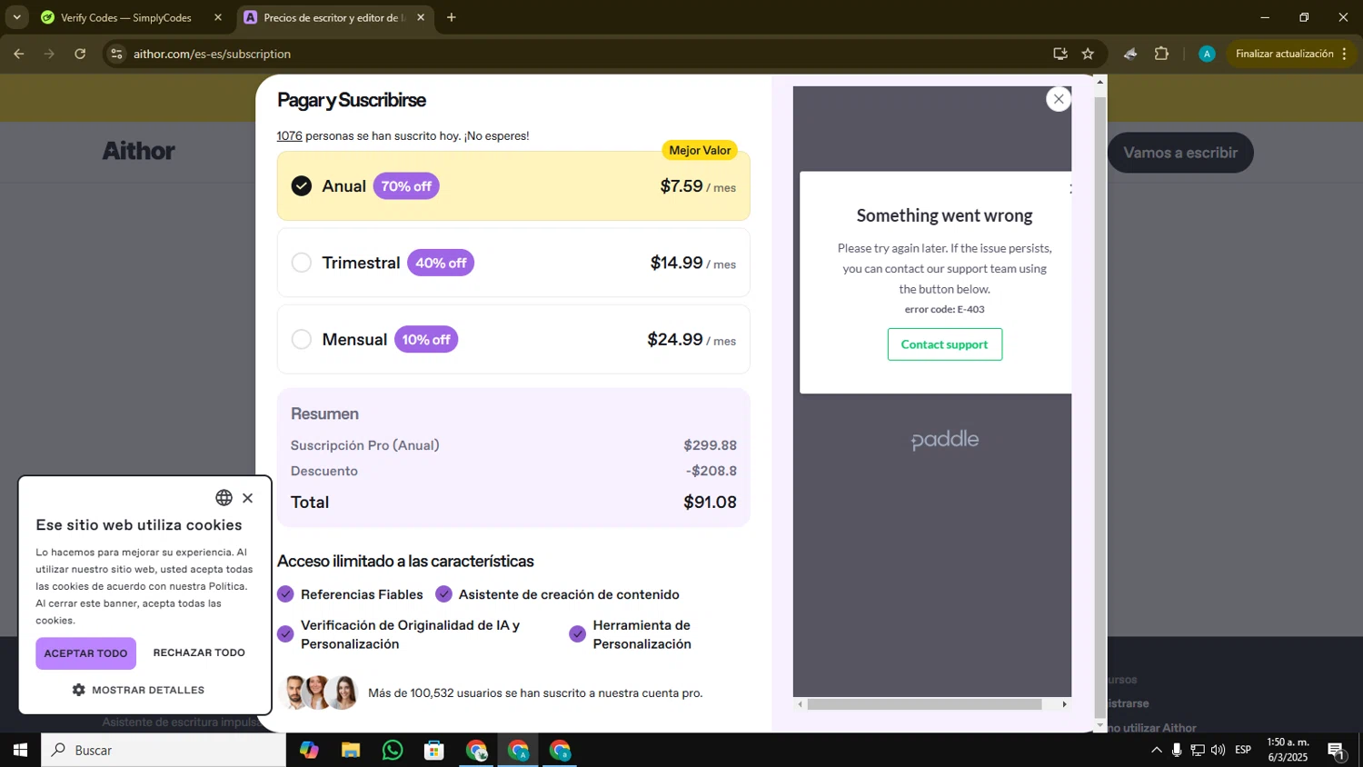Open the Windows Start menu
This screenshot has width=1363, height=767.
pyautogui.click(x=20, y=751)
